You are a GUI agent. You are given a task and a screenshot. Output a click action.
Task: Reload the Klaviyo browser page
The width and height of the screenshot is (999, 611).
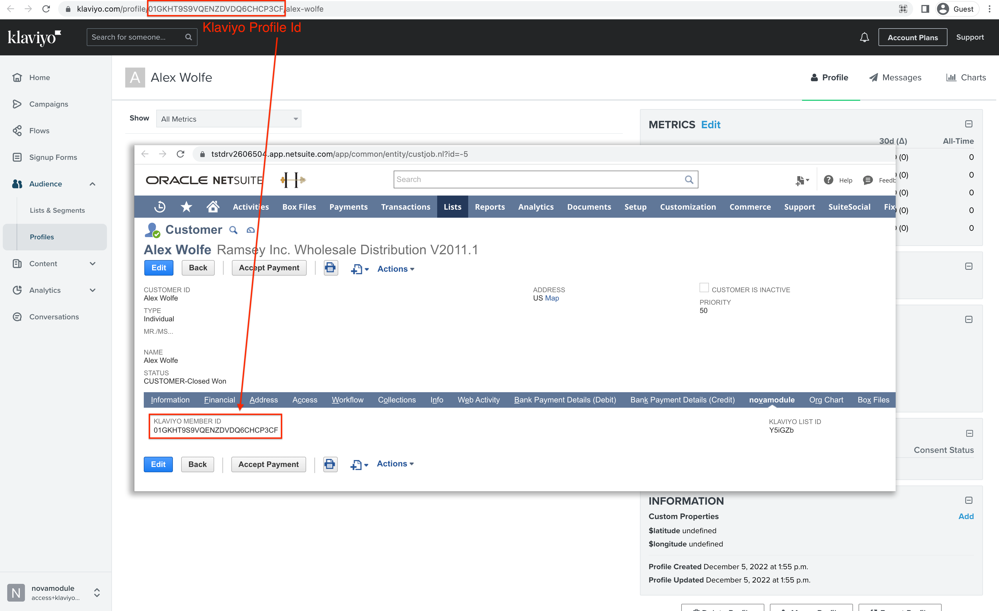(46, 9)
